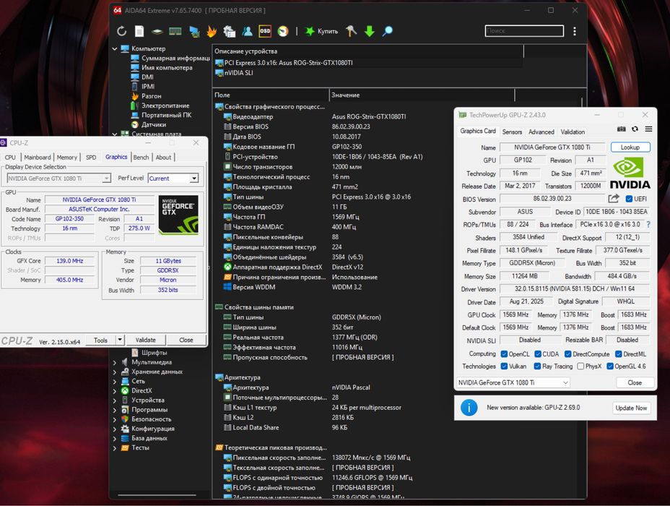Launch the flame stability test icon

point(212,31)
